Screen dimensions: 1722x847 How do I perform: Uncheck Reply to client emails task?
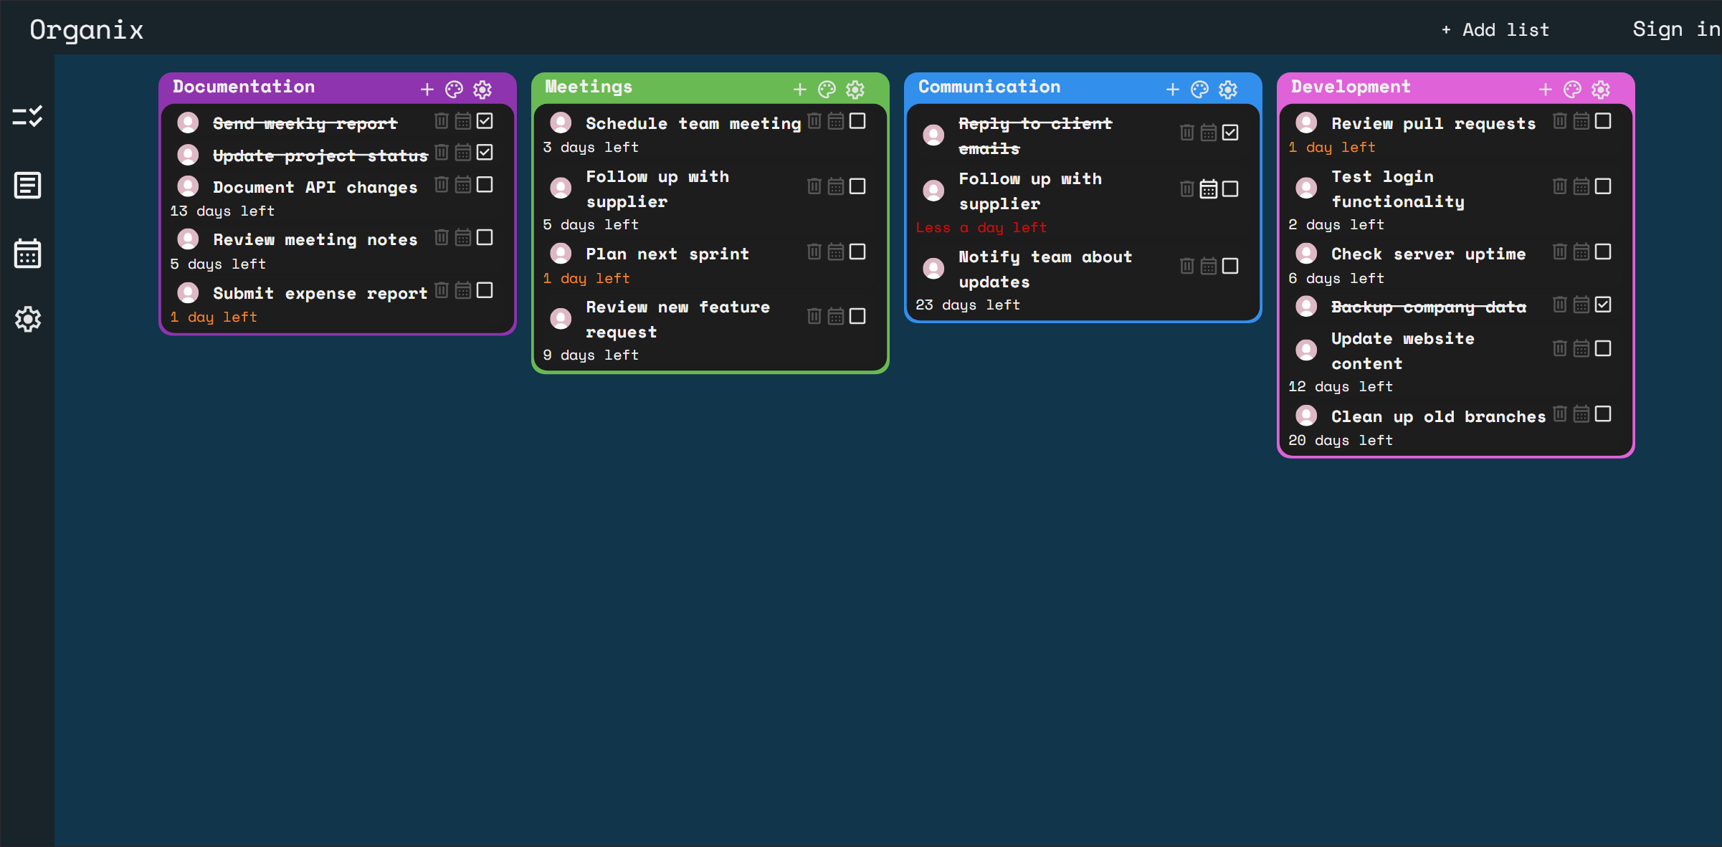point(1230,133)
